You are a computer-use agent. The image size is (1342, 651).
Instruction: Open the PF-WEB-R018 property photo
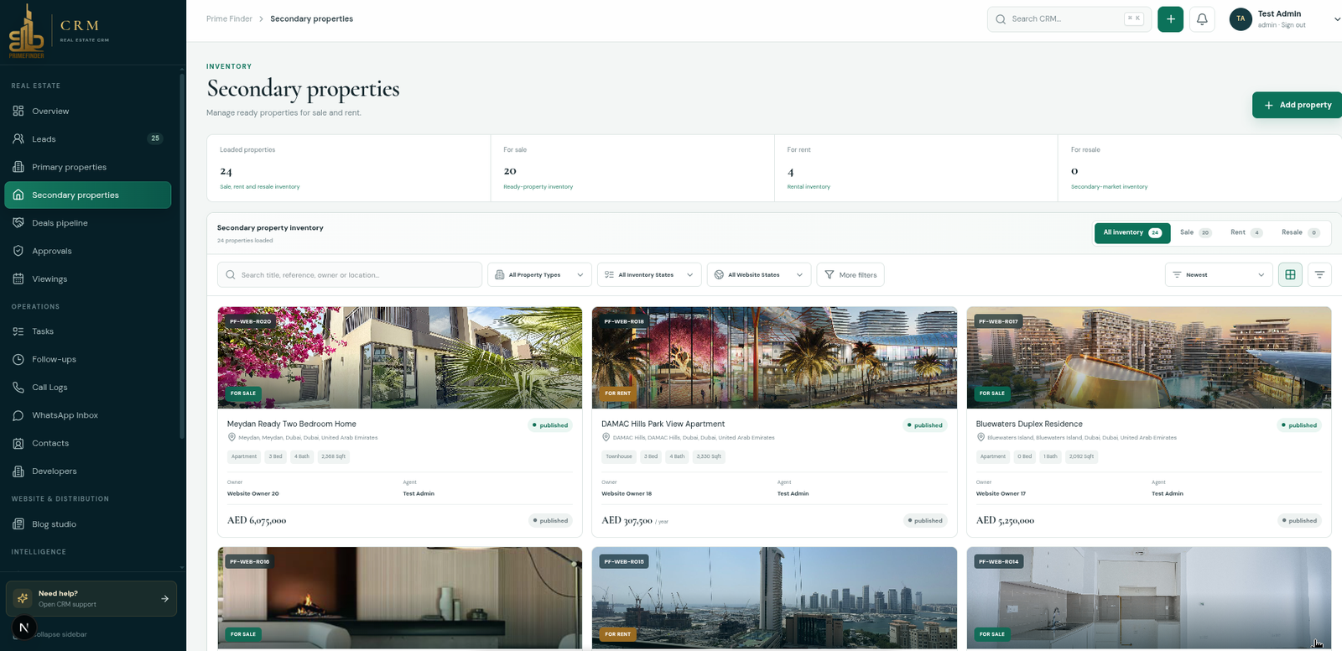point(774,357)
